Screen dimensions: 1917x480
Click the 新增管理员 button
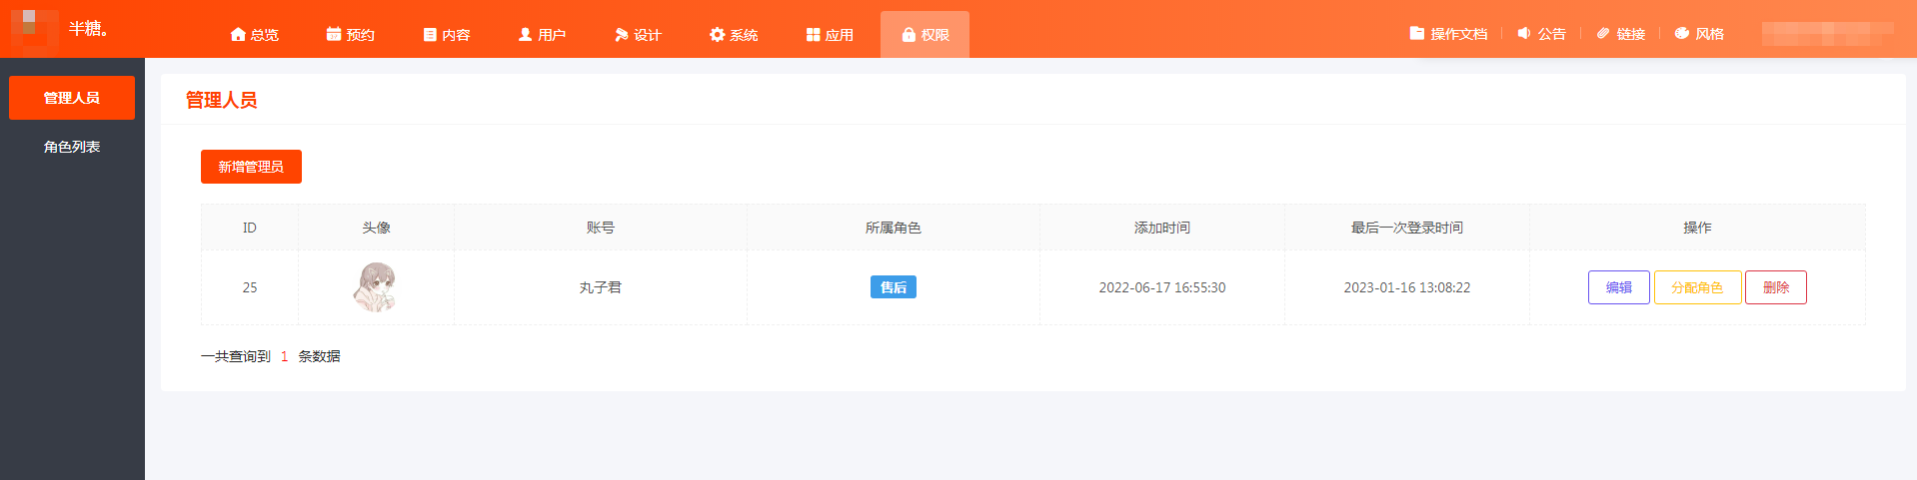tap(251, 167)
